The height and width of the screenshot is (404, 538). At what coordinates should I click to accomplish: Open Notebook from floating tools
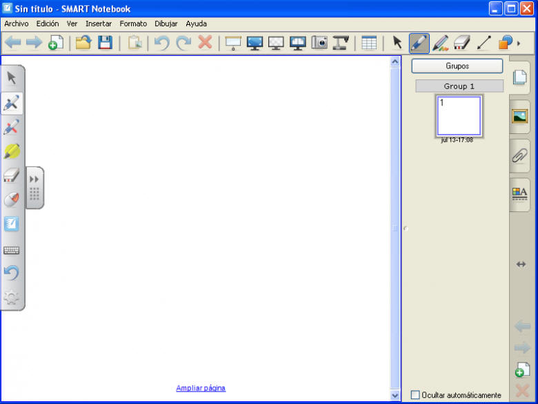(12, 224)
